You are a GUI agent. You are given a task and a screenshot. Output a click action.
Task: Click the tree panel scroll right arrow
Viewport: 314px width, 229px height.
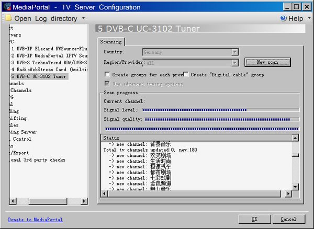pos(84,201)
